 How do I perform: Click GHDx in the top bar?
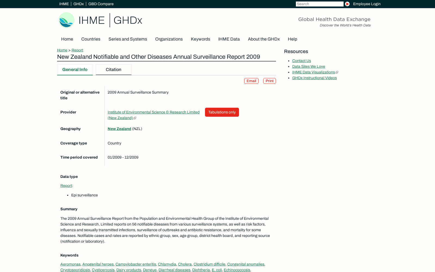click(x=79, y=4)
